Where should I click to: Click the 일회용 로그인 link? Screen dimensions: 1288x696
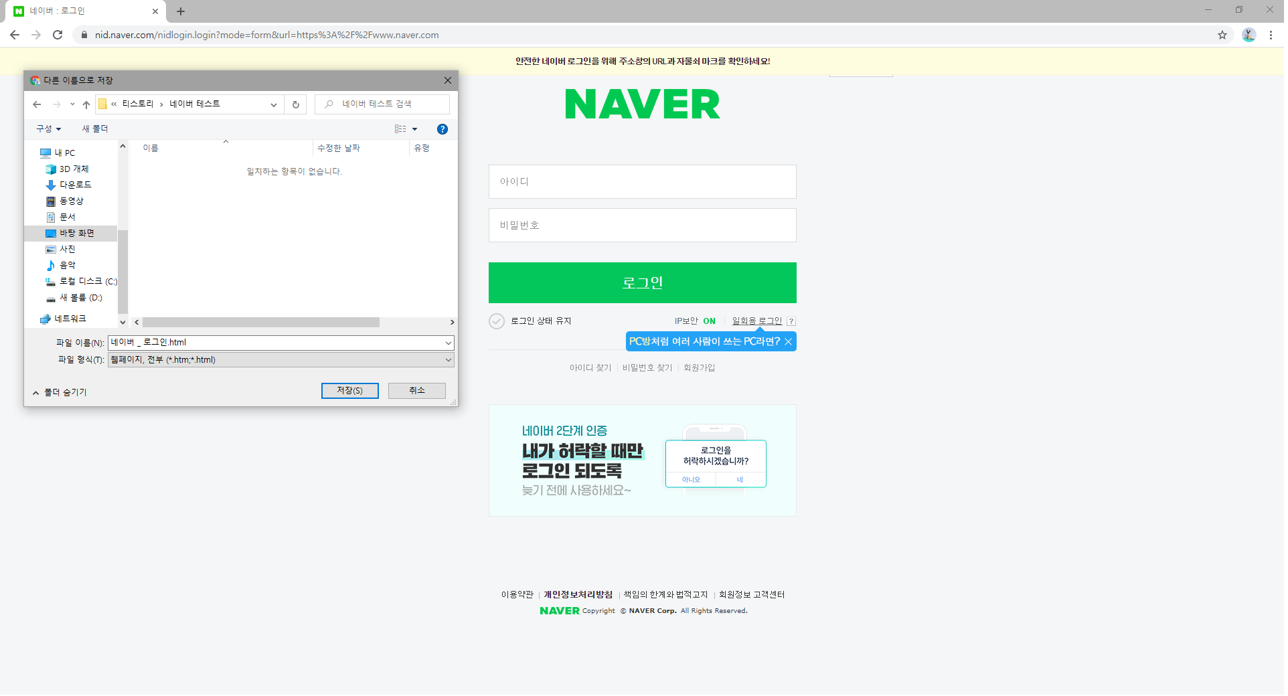[757, 321]
